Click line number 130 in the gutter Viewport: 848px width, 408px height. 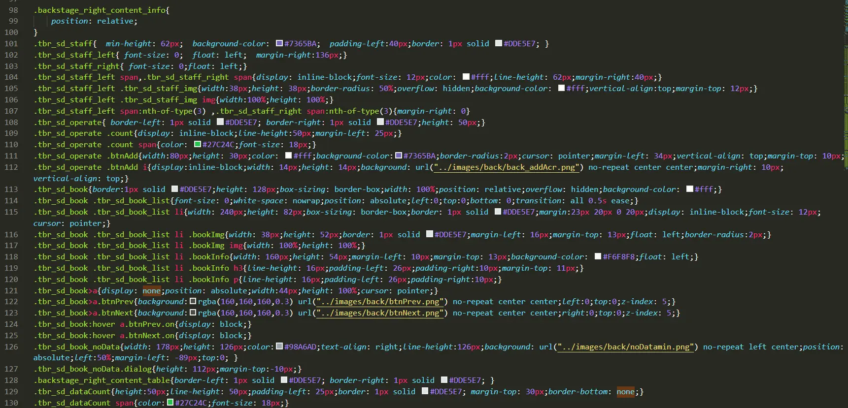pyautogui.click(x=11, y=403)
